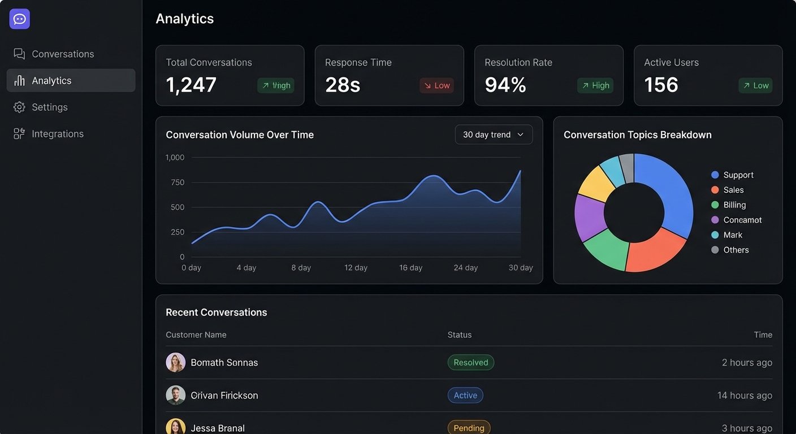Click the purple chat bubble app logo
Viewport: 796px width, 434px height.
tap(19, 19)
